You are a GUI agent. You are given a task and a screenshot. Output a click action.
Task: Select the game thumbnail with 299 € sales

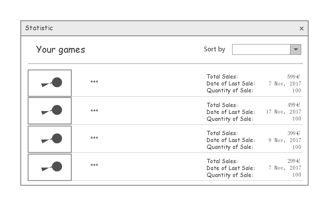[x=50, y=167]
